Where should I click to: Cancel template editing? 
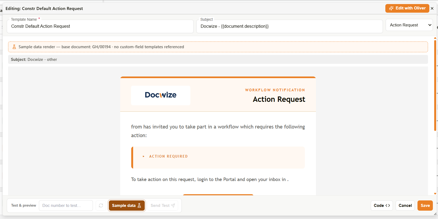click(405, 206)
